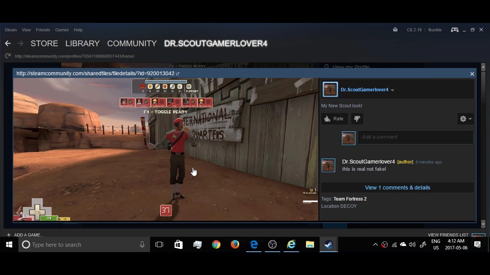Click the Add a Game plus icon

click(8, 235)
